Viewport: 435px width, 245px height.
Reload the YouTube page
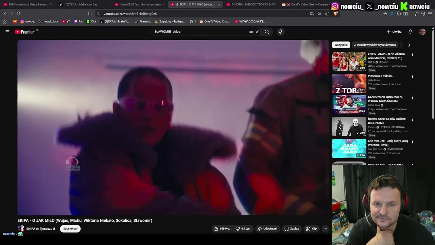pos(18,14)
